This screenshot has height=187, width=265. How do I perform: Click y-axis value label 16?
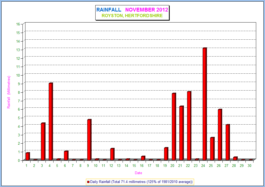tap(18, 24)
